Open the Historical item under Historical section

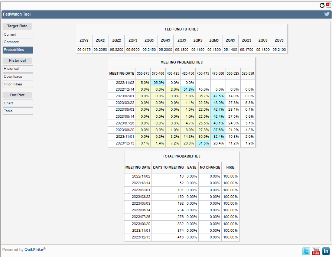(x=17, y=69)
